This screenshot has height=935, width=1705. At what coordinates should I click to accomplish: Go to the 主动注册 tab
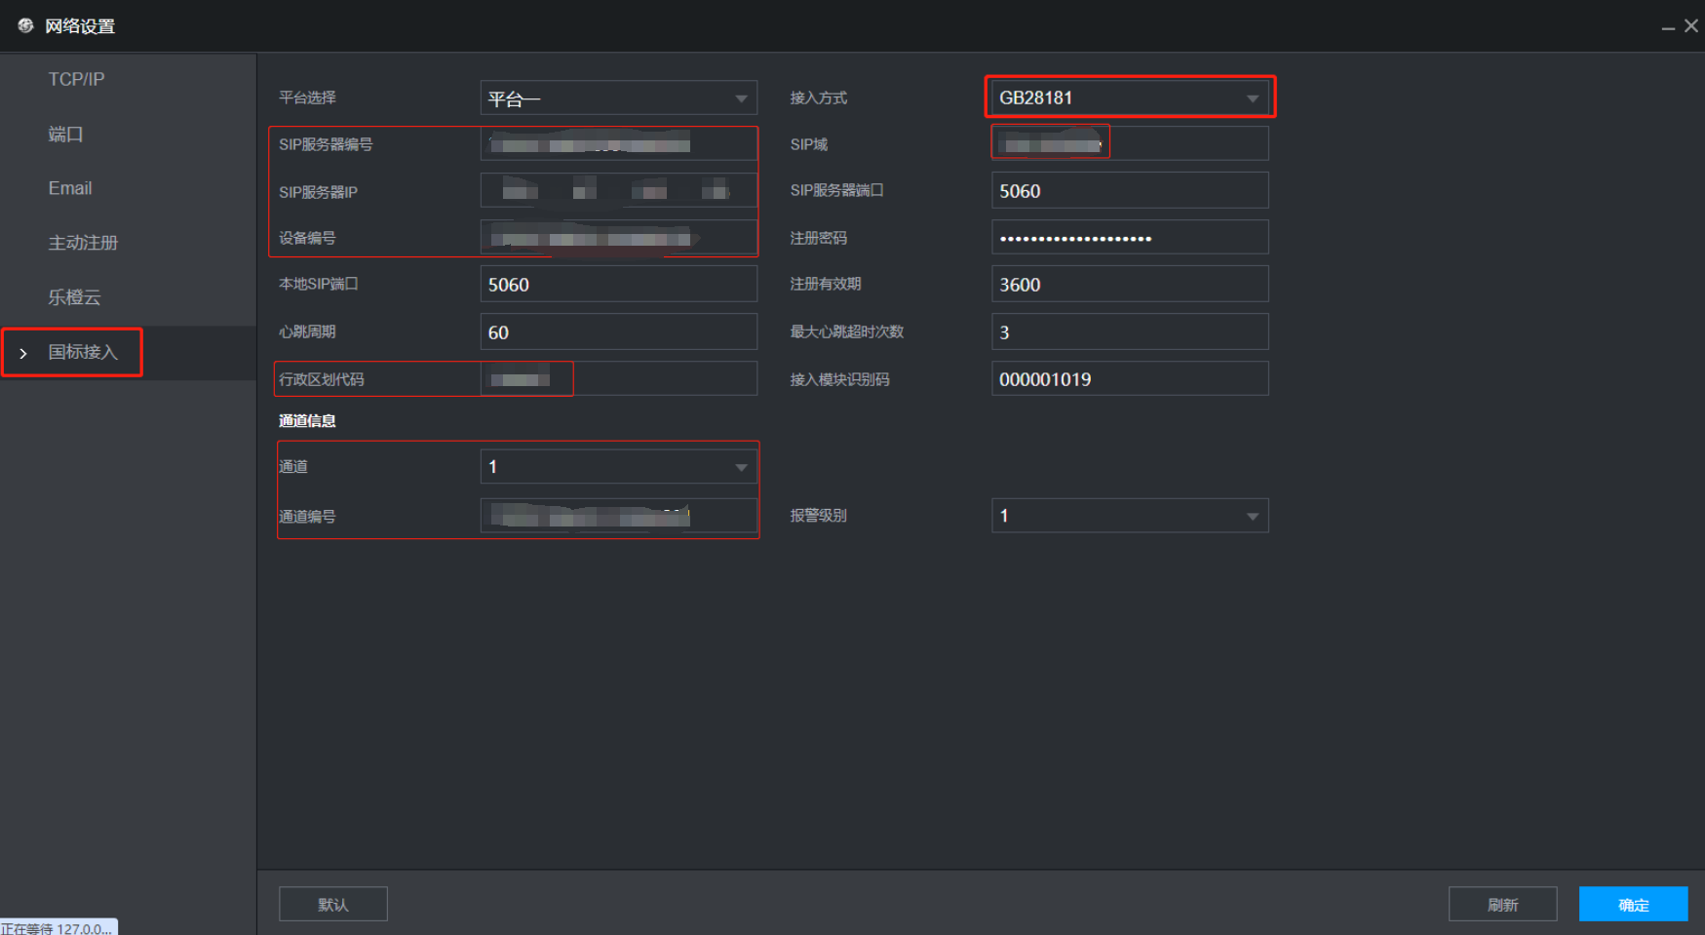pos(83,243)
